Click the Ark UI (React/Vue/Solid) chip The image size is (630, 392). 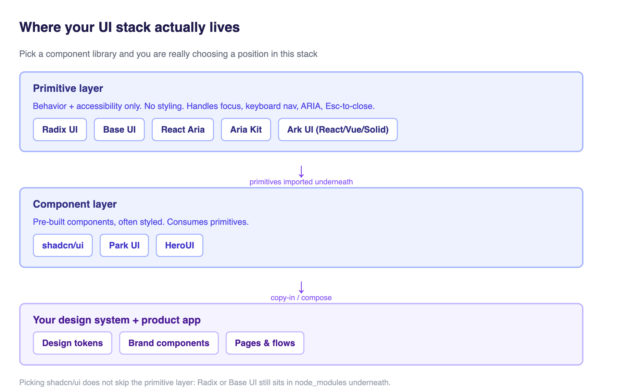[338, 130]
